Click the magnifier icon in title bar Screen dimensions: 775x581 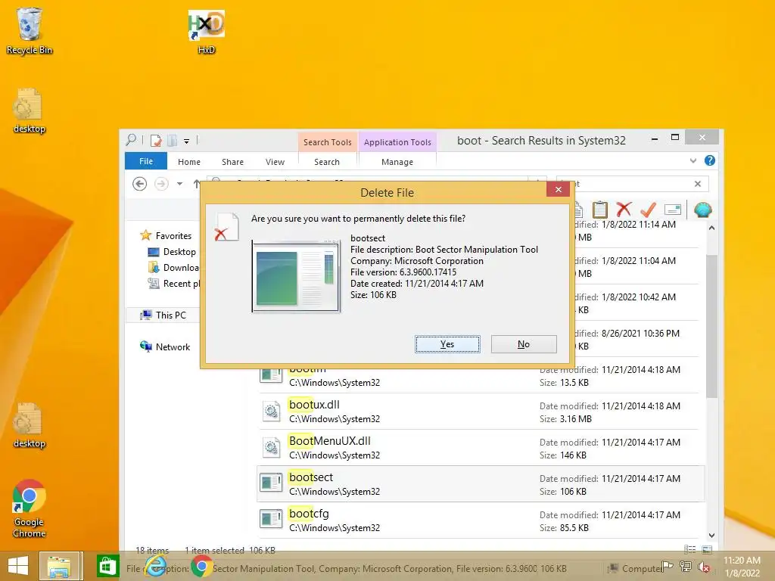[131, 140]
